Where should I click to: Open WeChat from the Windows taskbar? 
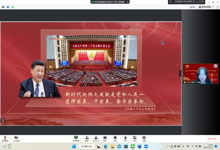click(133, 147)
